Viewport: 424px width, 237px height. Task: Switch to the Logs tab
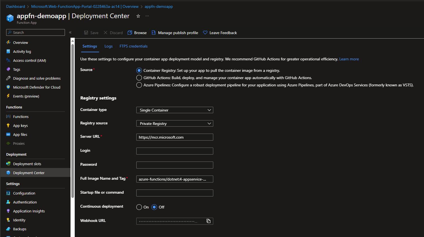(109, 46)
